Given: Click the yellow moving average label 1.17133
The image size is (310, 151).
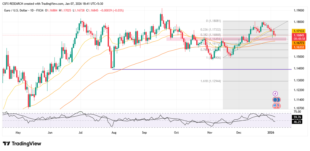Looking at the screenshot, I should click(297, 30).
